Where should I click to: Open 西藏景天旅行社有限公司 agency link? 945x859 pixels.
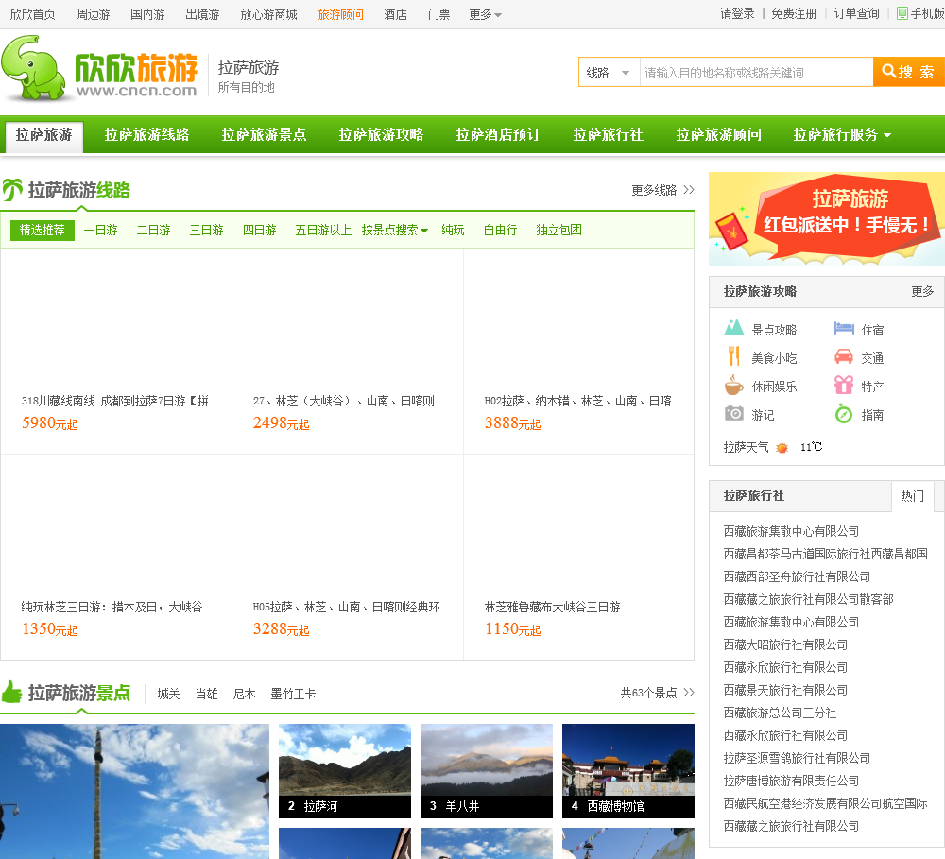click(785, 690)
